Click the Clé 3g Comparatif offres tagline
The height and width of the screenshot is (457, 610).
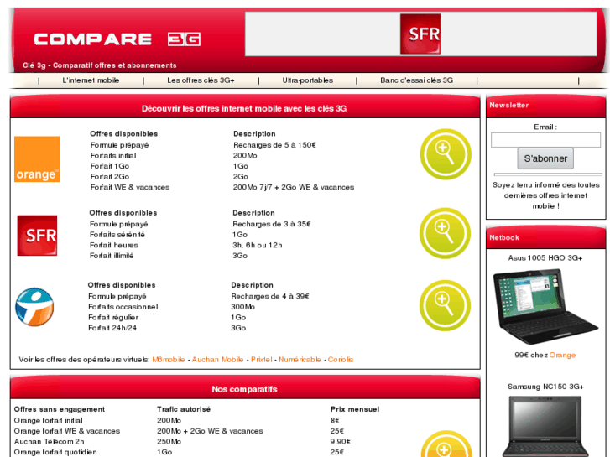100,65
